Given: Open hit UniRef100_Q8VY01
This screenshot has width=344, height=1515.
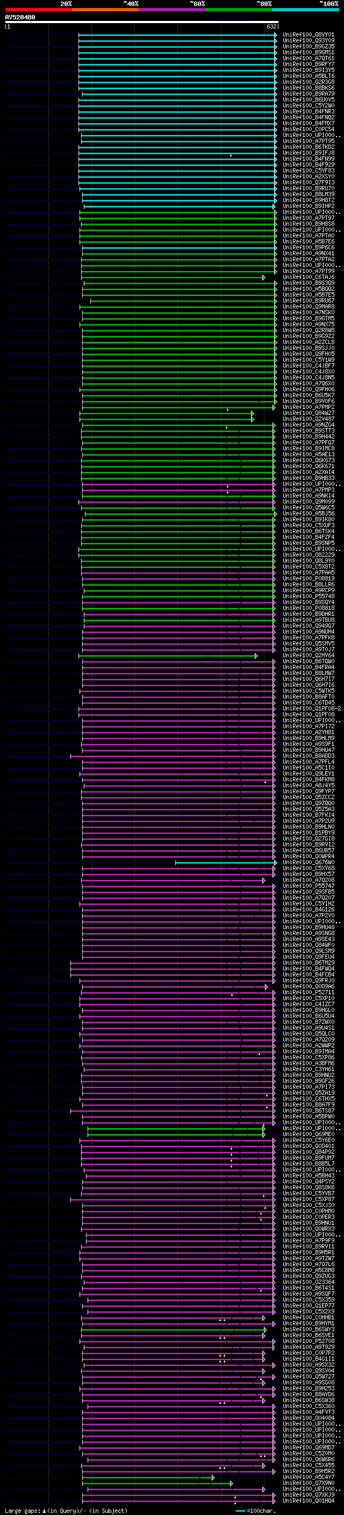Looking at the screenshot, I should [308, 35].
